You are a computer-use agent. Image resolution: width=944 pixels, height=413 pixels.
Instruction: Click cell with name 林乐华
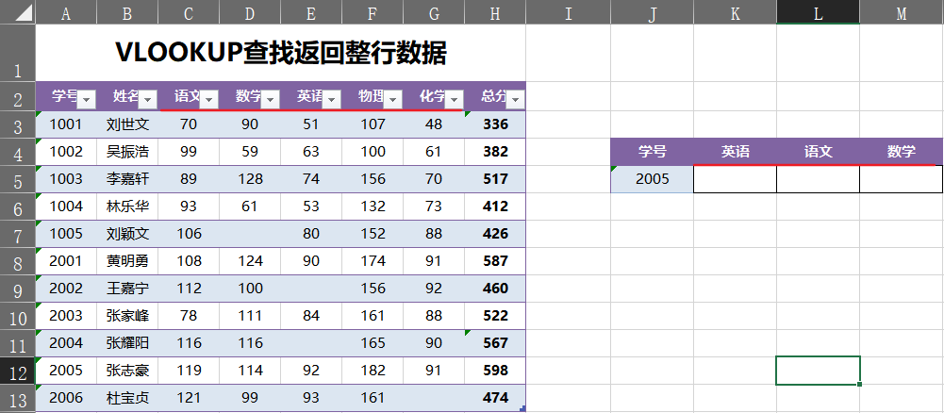tap(127, 206)
